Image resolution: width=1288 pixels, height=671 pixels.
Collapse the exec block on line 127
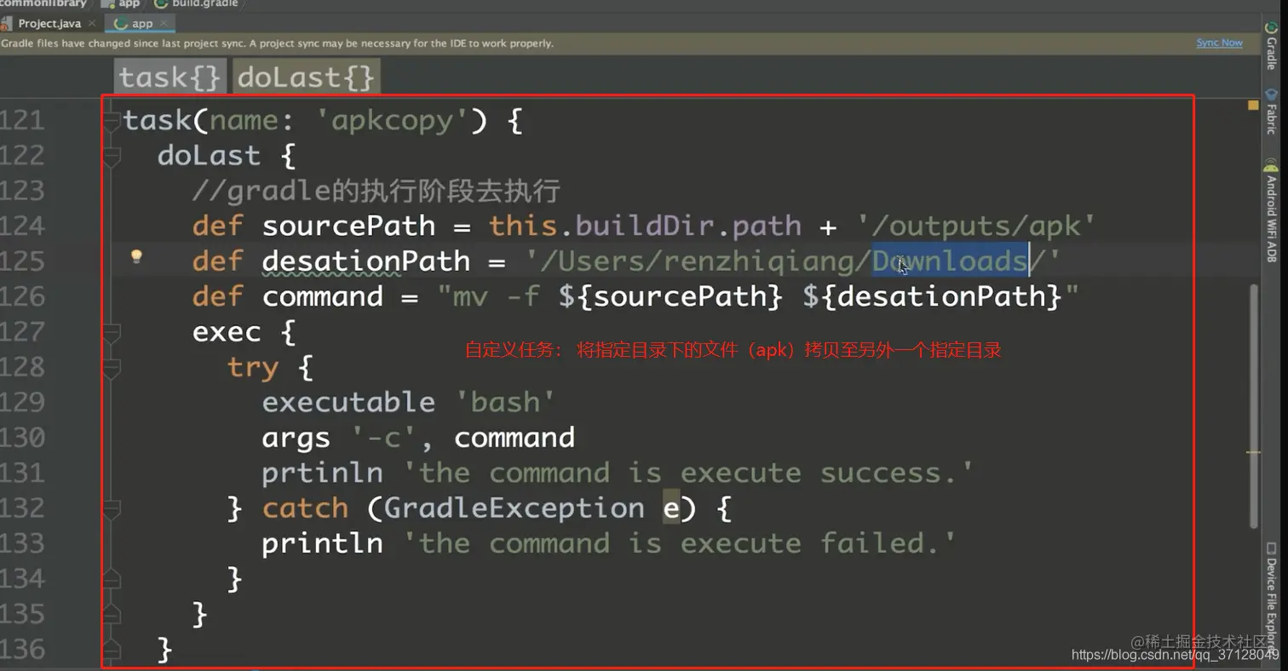tap(111, 333)
